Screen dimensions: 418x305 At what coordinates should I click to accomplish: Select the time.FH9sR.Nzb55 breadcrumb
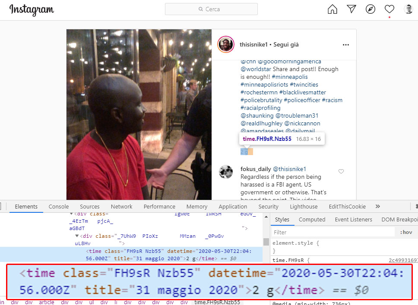[x=217, y=302]
